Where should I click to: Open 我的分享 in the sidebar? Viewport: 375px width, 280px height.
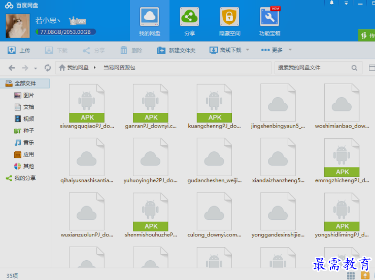tap(21, 178)
